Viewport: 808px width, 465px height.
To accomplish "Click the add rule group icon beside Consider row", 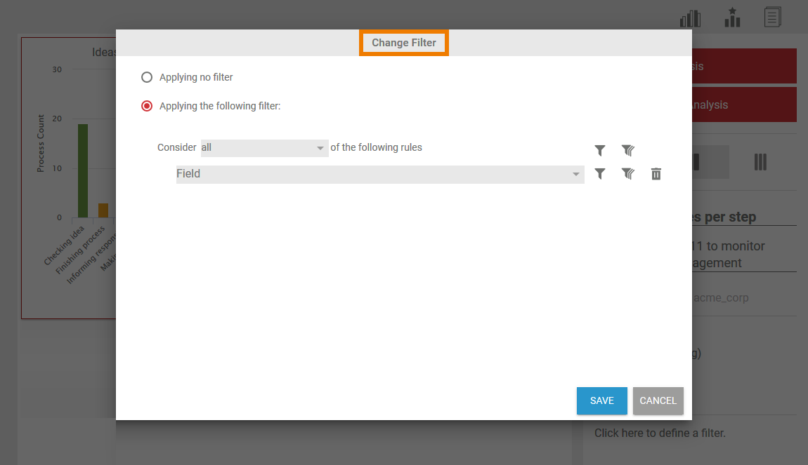I will pos(627,150).
